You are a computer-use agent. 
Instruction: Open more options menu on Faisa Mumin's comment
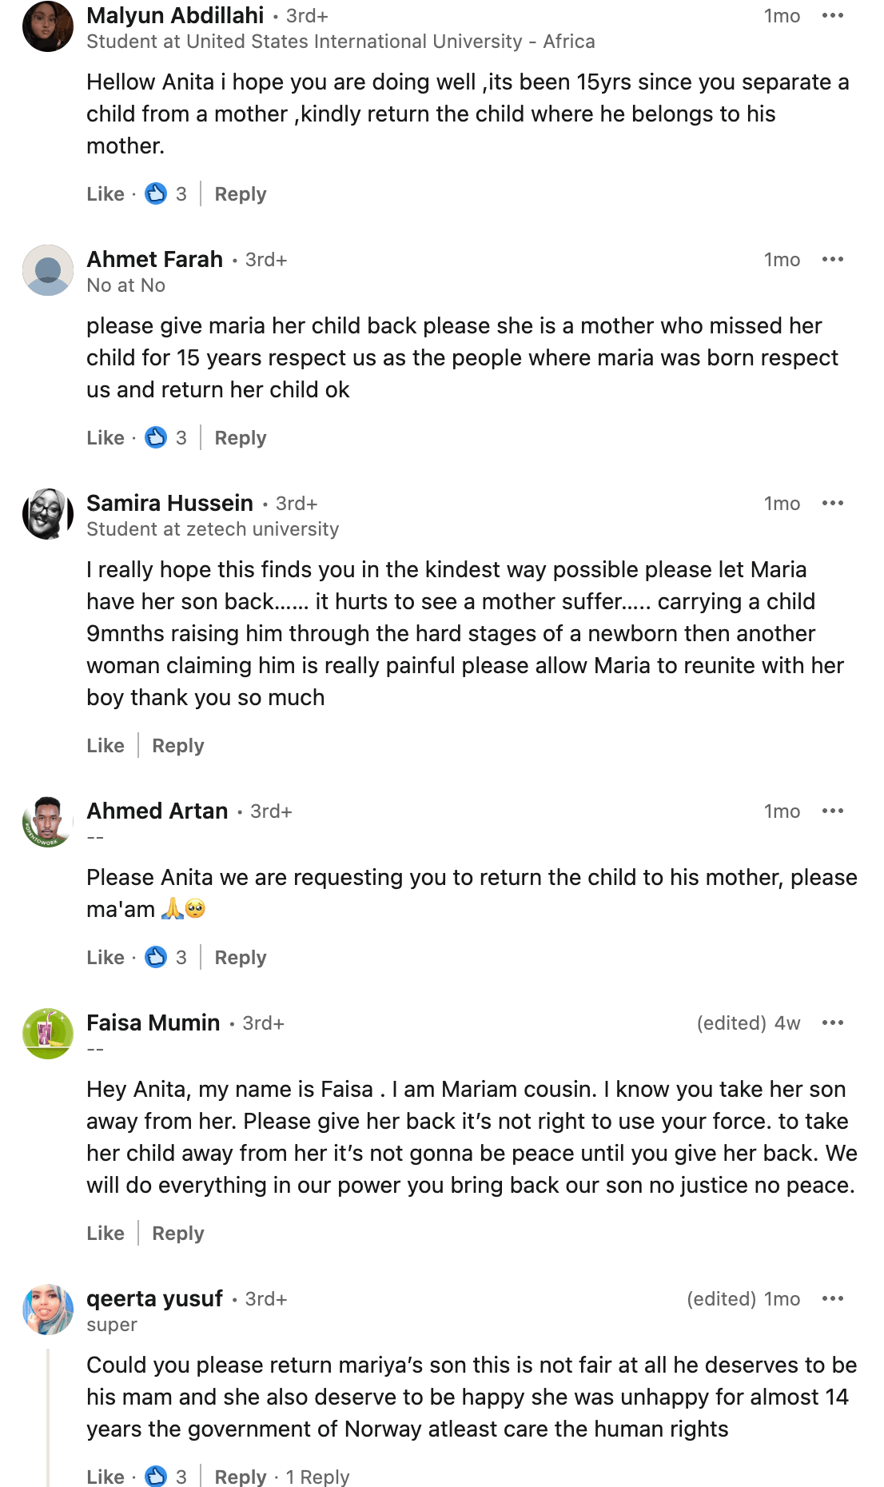832,1023
